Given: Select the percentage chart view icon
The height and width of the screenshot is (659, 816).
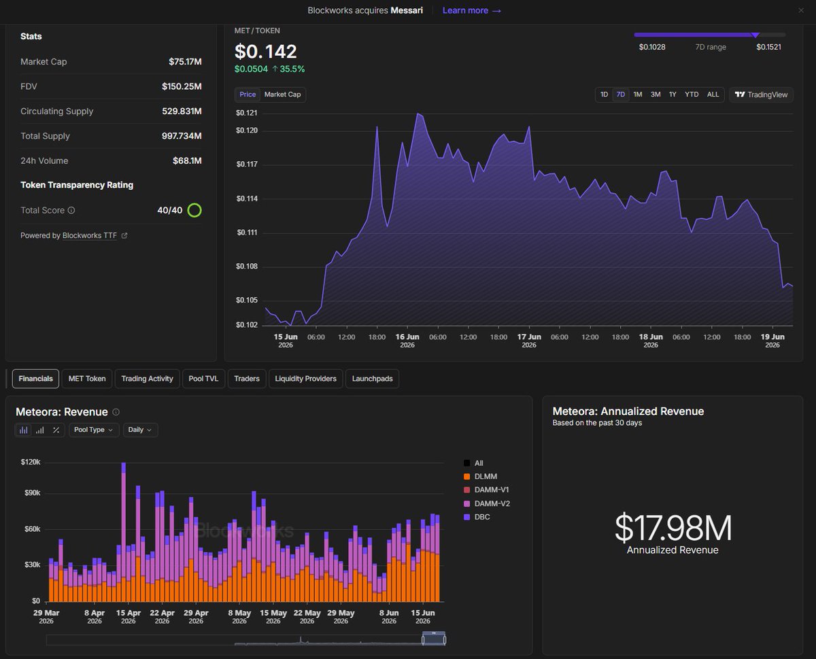Looking at the screenshot, I should (x=56, y=430).
